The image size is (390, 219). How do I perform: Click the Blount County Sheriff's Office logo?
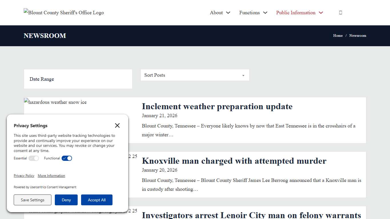(x=63, y=13)
